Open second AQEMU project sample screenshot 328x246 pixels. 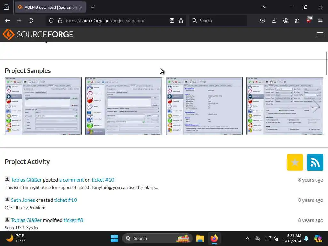(124, 106)
